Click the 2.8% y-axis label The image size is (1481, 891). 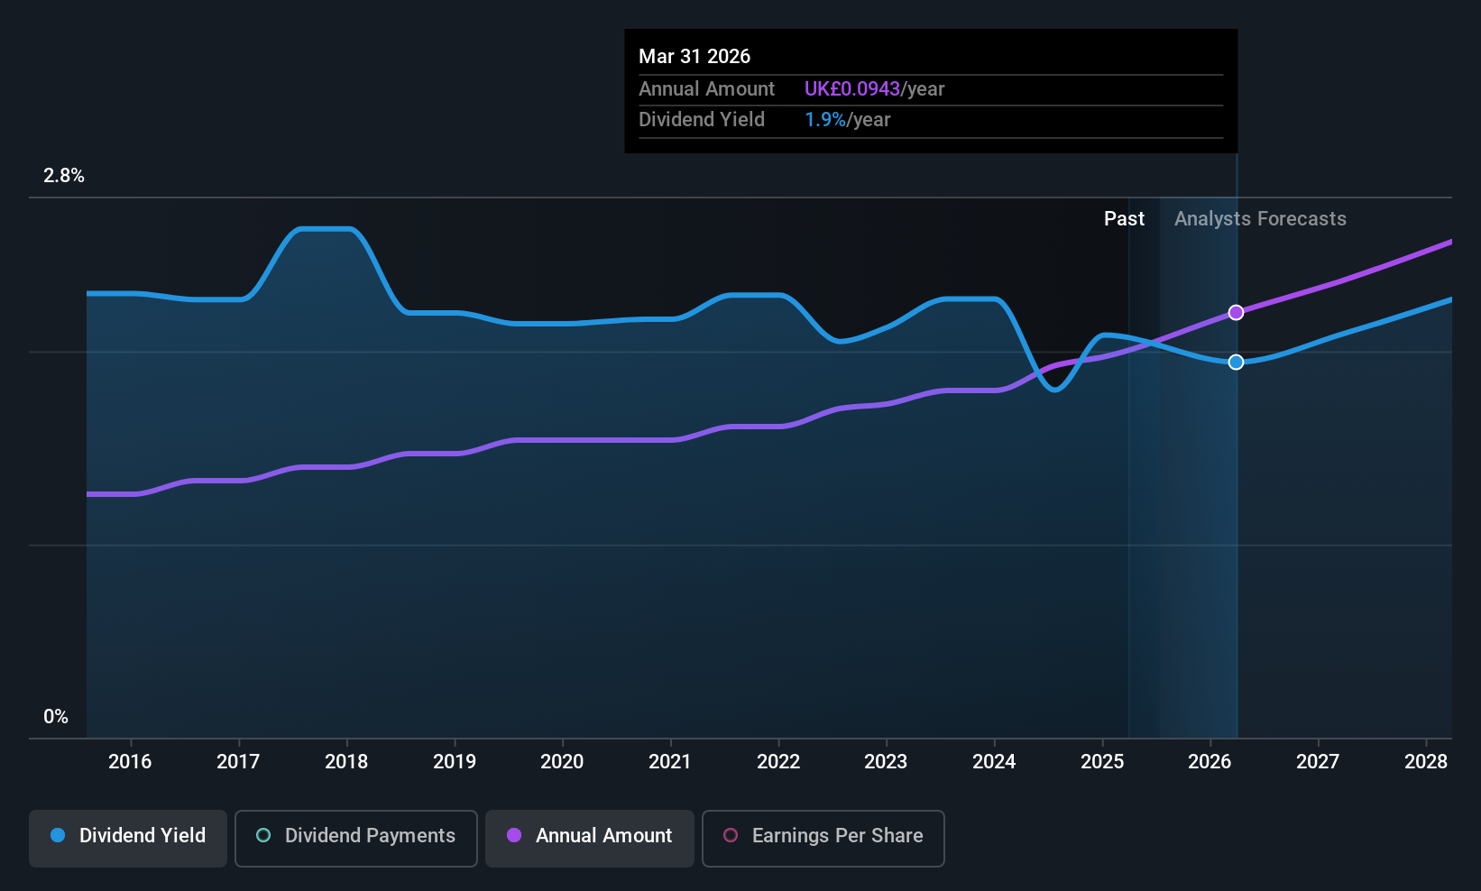coord(64,175)
